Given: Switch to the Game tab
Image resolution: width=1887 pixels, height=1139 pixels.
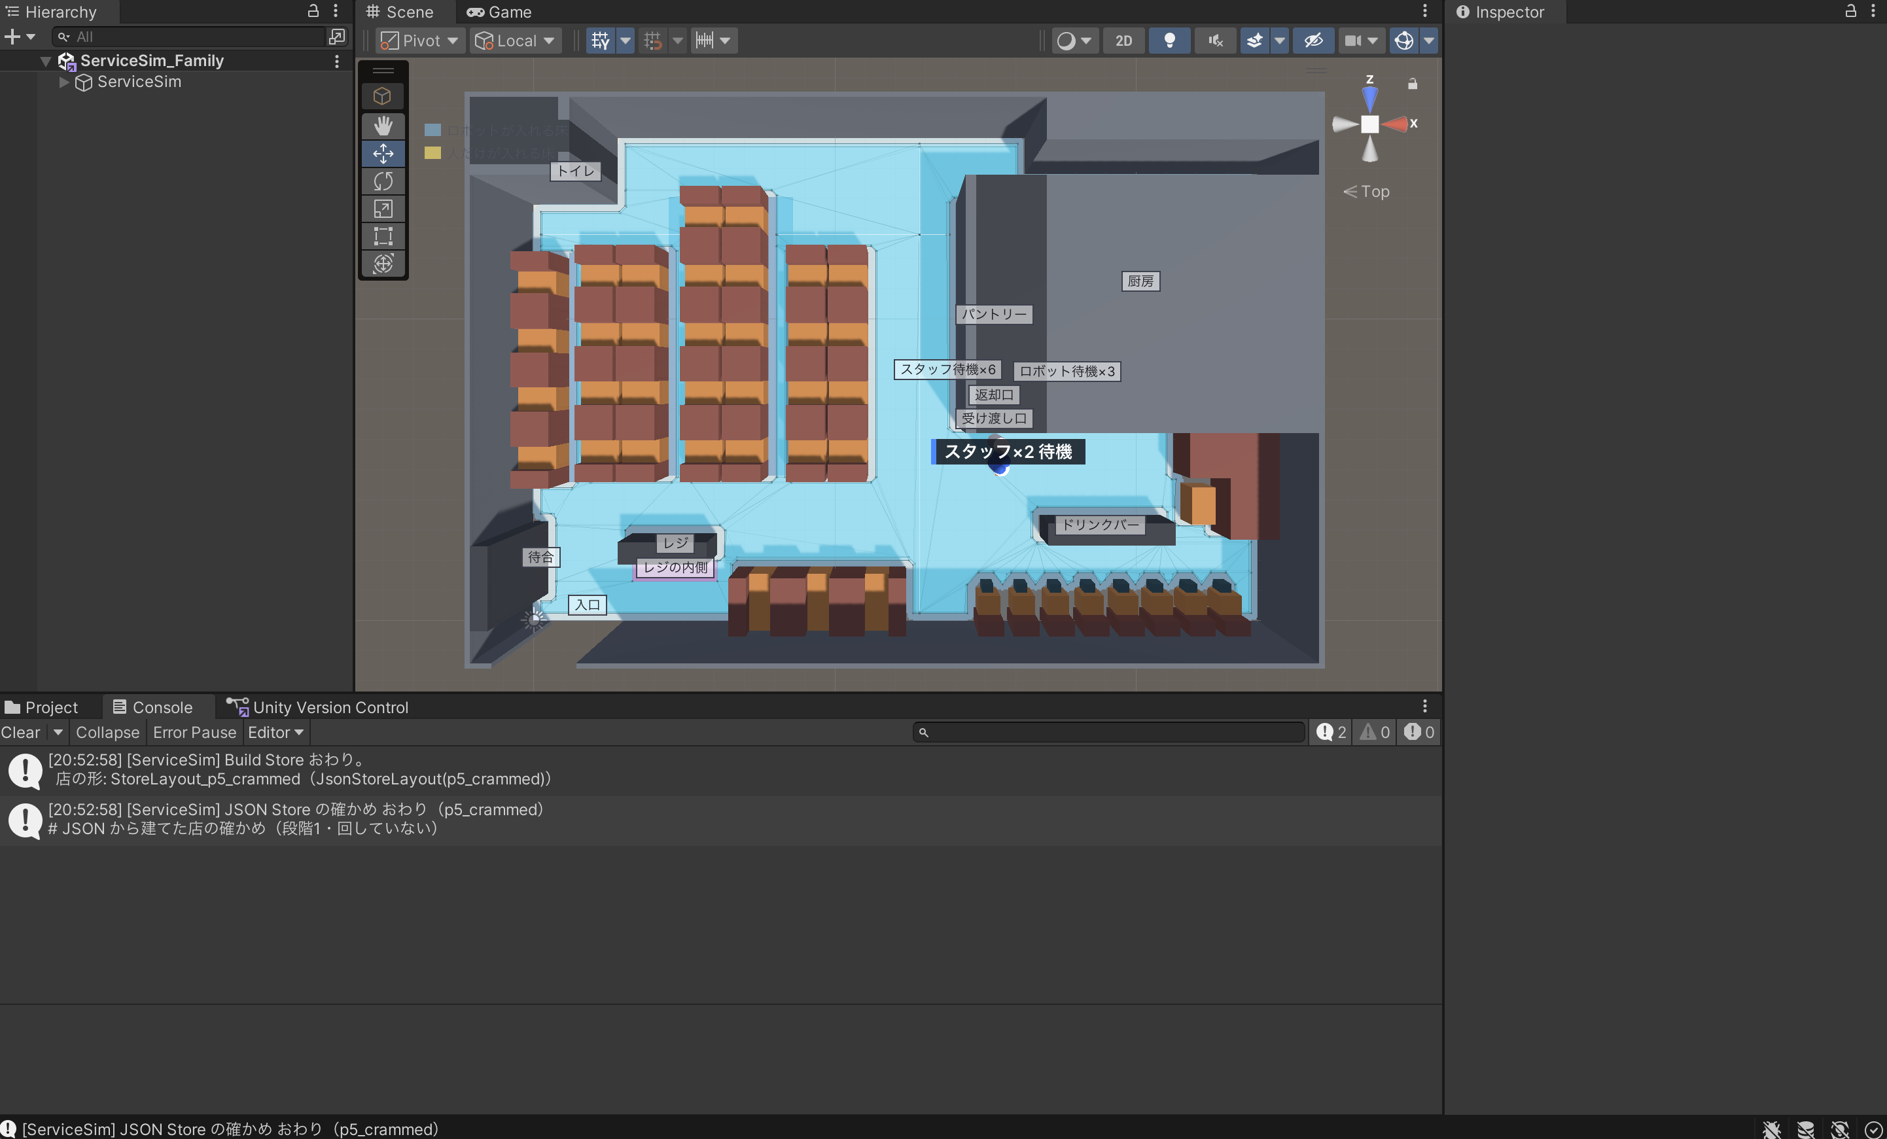Looking at the screenshot, I should (499, 12).
